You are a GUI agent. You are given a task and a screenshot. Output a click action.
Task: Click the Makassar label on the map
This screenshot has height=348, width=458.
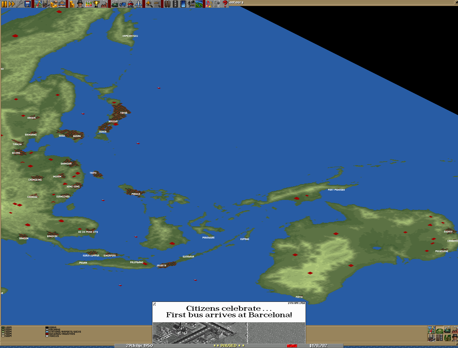coord(208,238)
